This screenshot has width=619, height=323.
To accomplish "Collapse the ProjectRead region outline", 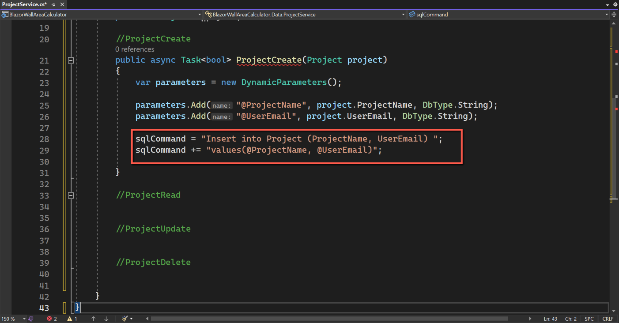I will pos(71,195).
